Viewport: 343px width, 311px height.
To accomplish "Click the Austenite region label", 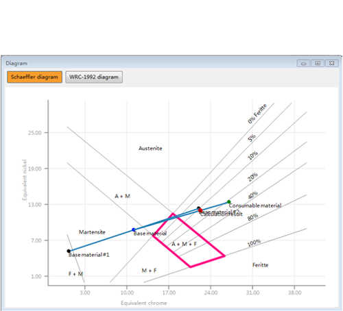I will click(150, 149).
